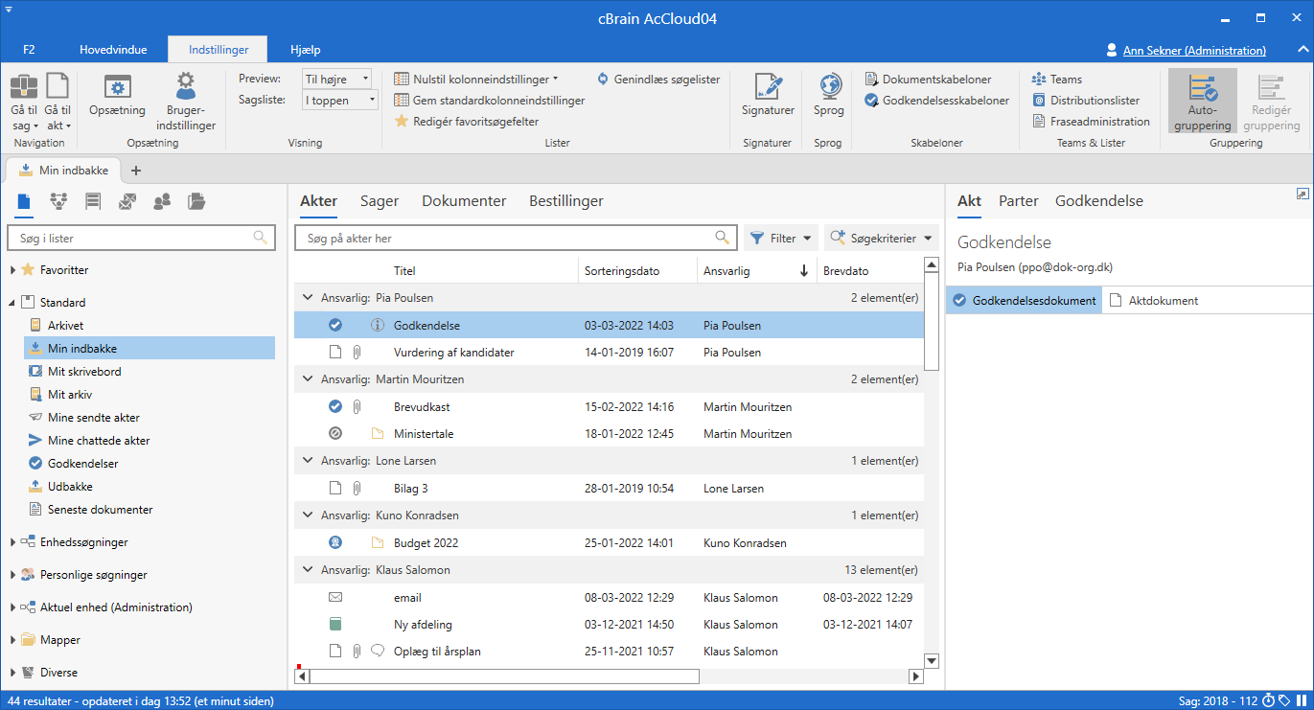Switch to the Sager tab

(x=380, y=201)
